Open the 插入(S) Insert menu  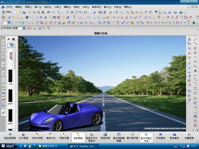click(x=38, y=7)
